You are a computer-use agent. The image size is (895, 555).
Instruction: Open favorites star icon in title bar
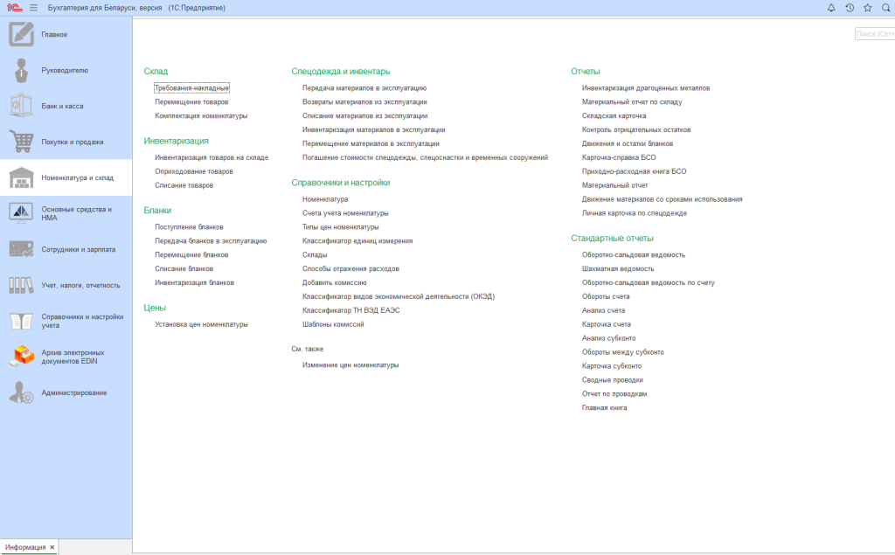(x=867, y=8)
